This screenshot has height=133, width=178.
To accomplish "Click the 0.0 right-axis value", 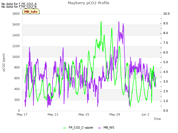I will tap(166, 111).
